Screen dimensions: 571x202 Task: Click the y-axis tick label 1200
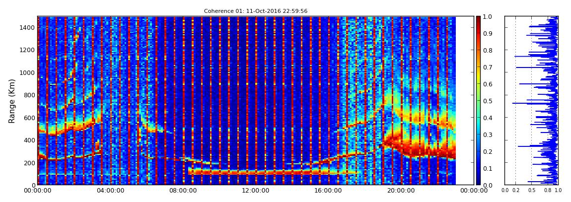pos(28,50)
